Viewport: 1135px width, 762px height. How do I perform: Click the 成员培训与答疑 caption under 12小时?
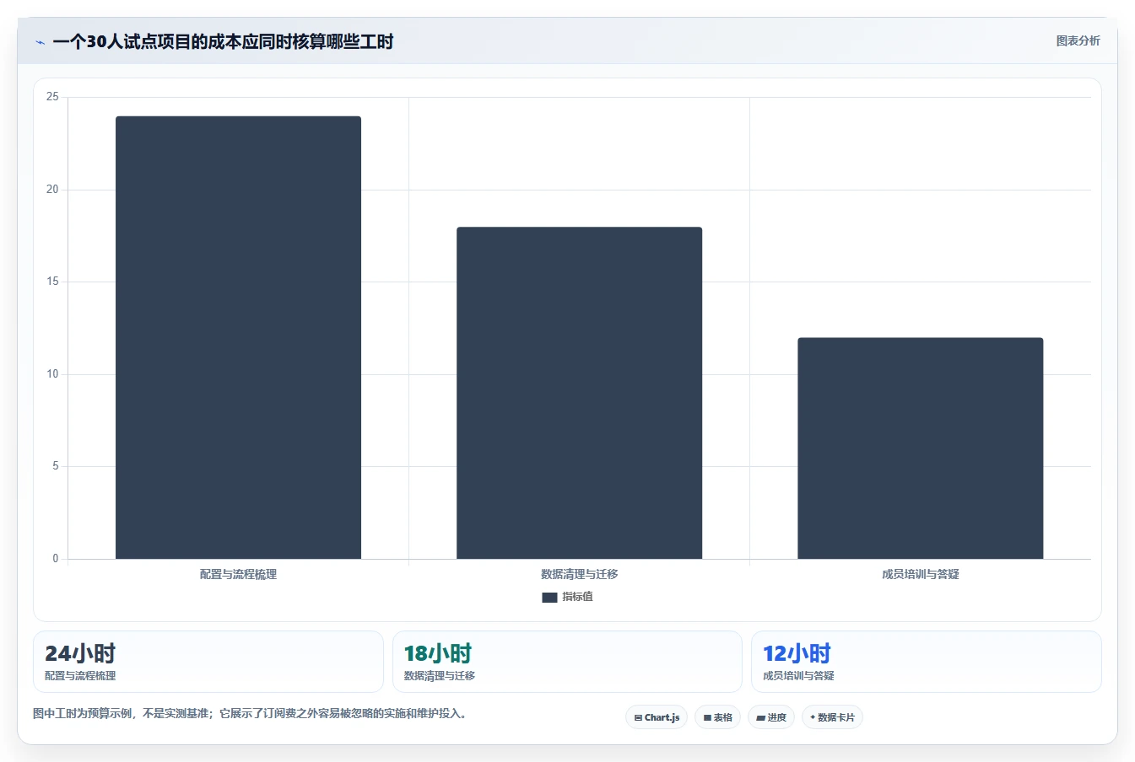(x=798, y=676)
